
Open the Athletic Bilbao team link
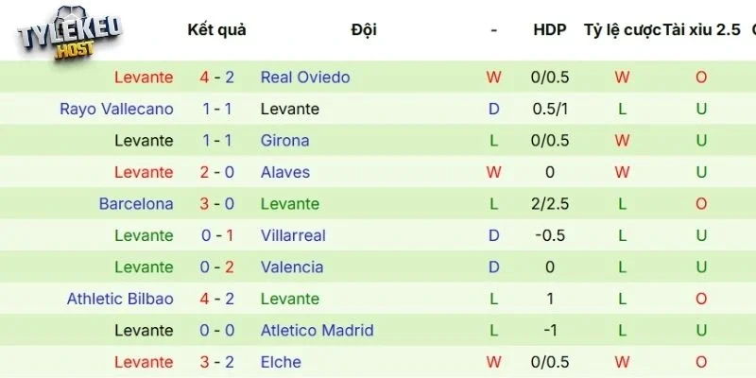pos(120,299)
